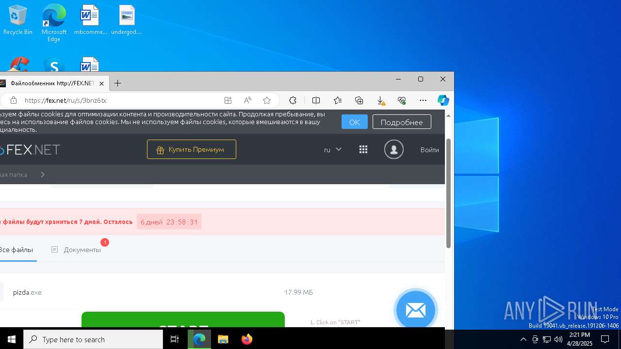Open the notification center icon
The width and height of the screenshot is (621, 349).
coord(605,339)
